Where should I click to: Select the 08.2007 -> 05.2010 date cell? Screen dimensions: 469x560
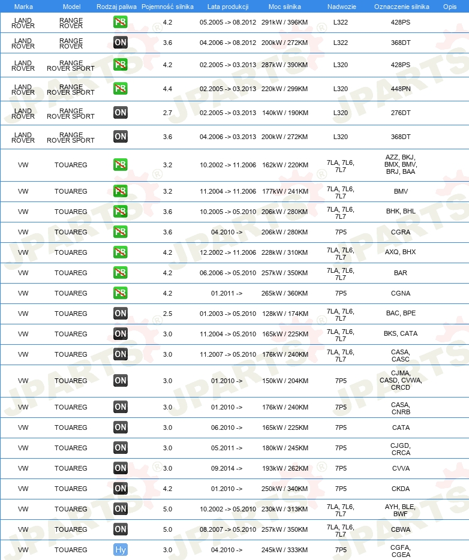228,529
